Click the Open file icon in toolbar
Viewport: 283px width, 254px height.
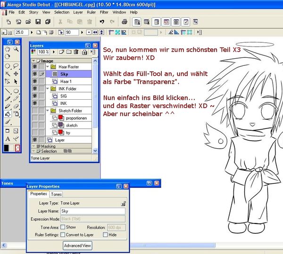point(28,22)
